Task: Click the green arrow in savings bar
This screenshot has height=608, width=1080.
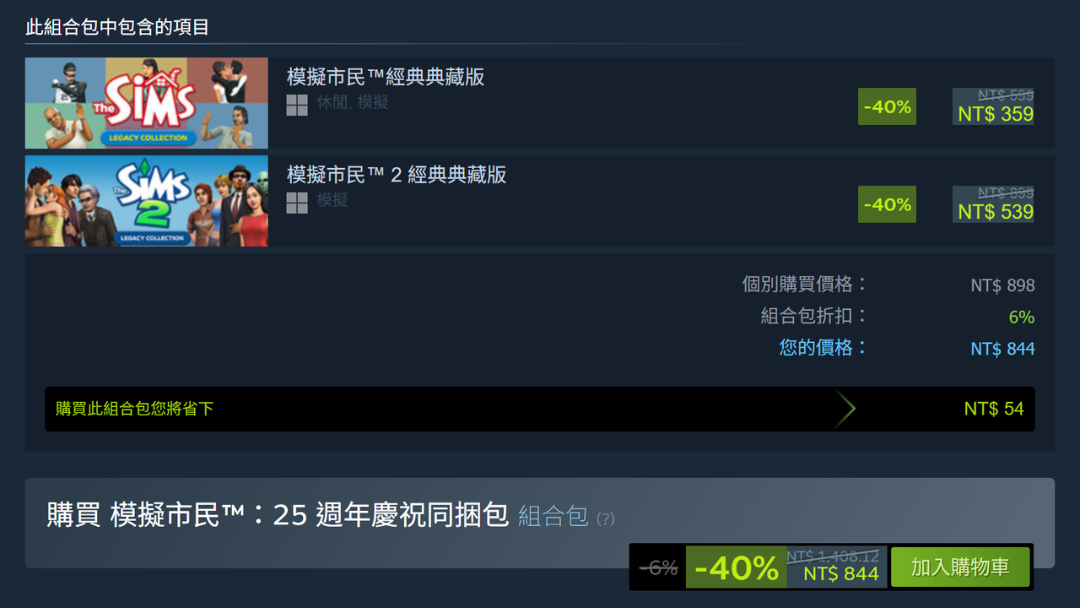Action: click(x=845, y=409)
